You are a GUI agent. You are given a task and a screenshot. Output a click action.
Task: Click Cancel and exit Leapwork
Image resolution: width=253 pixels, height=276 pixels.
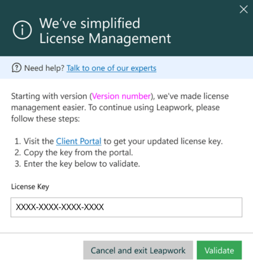(138, 250)
